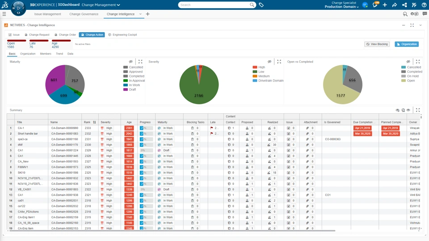Open the Change Intelligence tab dropdown arrow
Viewport: 429px width, 241px height.
pos(140,14)
